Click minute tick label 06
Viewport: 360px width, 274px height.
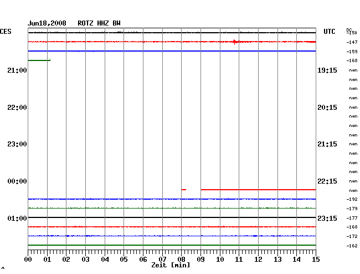pyautogui.click(x=143, y=260)
